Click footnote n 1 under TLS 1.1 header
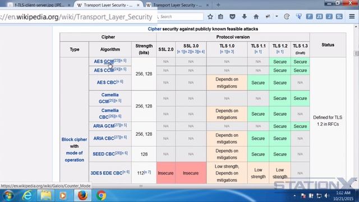Screen dimensions: 359x202 click(258, 52)
